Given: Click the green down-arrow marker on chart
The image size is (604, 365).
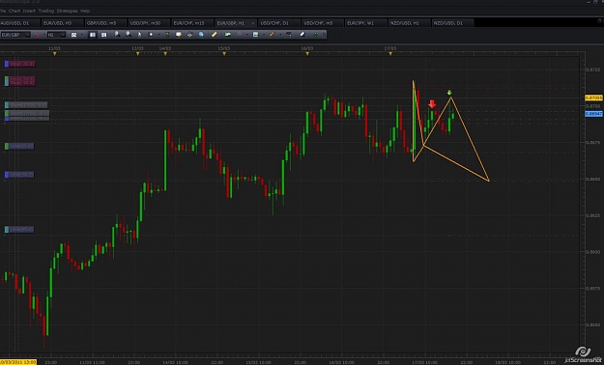Looking at the screenshot, I should (x=449, y=93).
